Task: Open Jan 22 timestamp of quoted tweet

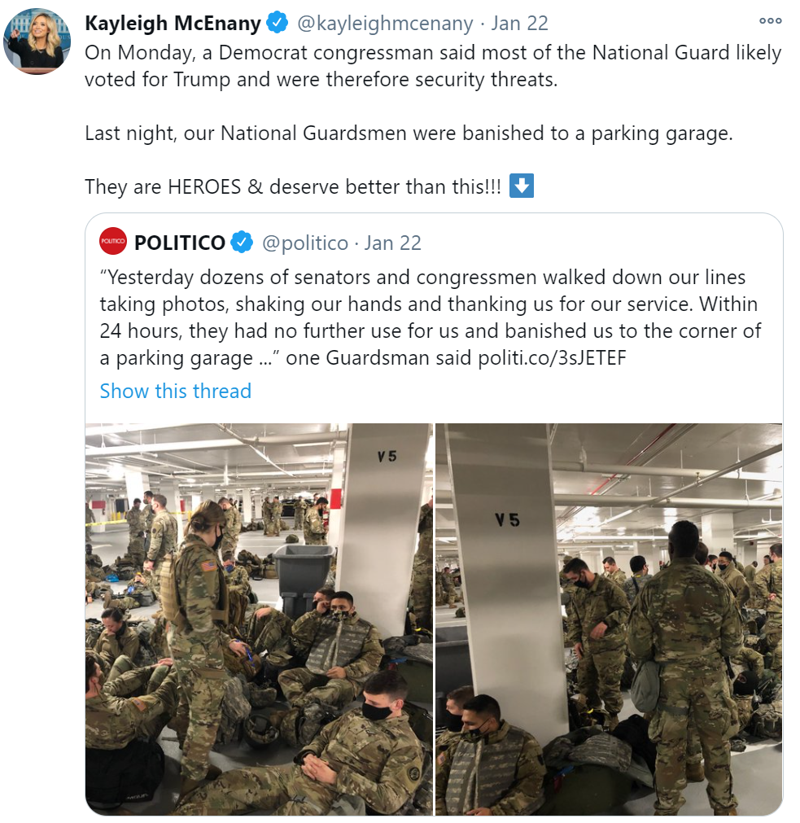Action: pos(393,243)
